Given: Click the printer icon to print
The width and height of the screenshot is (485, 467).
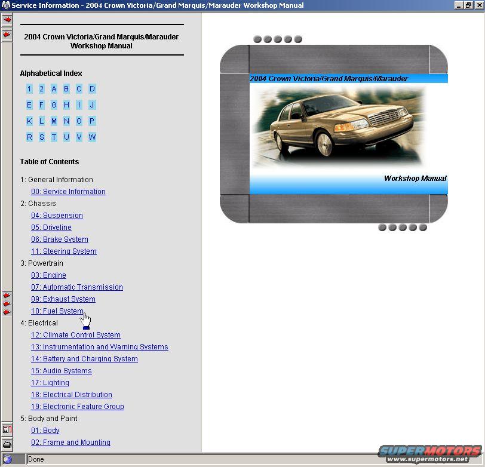Looking at the screenshot, I should pos(7,444).
